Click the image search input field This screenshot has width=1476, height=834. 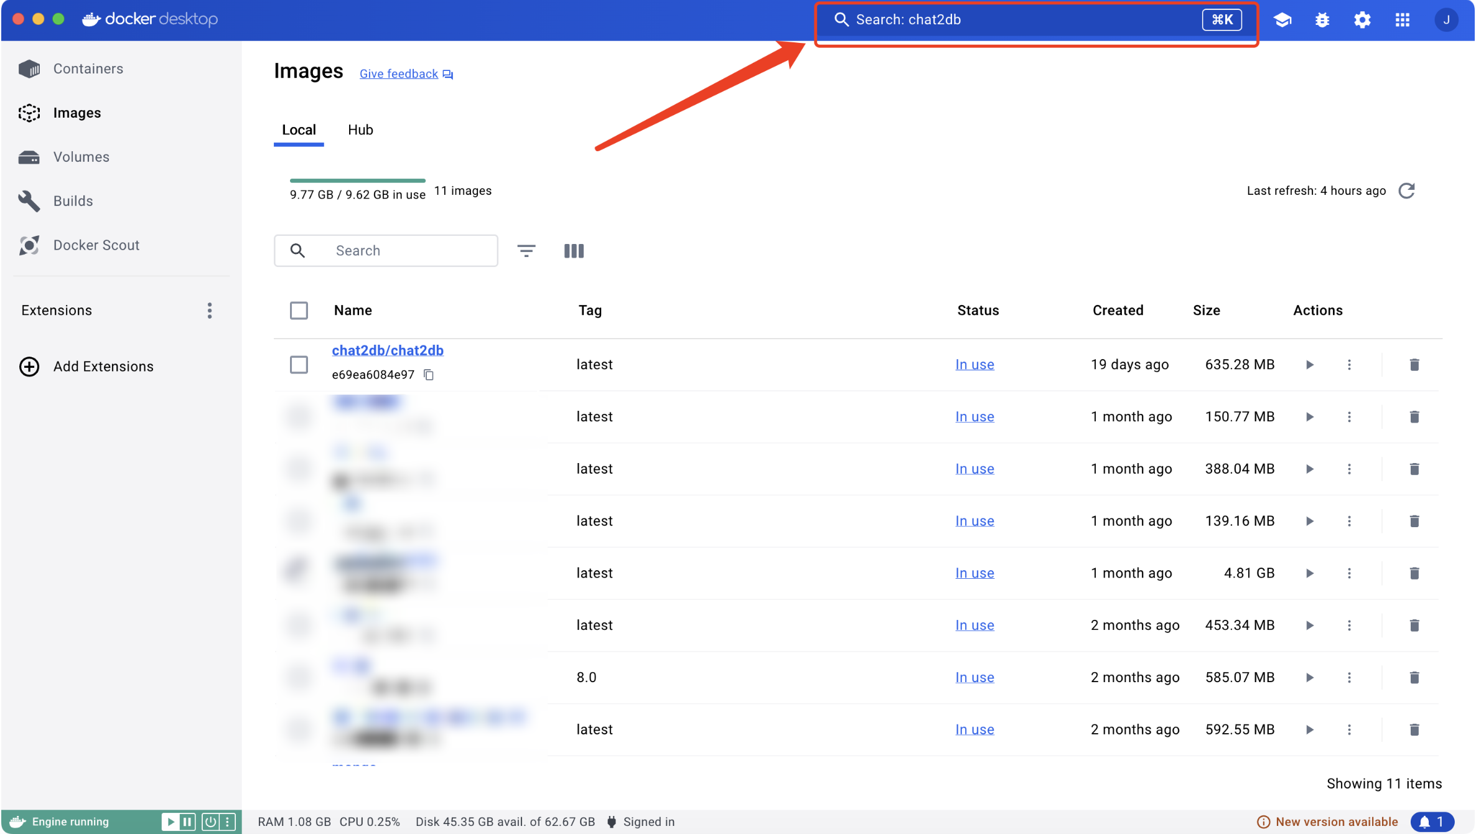386,251
